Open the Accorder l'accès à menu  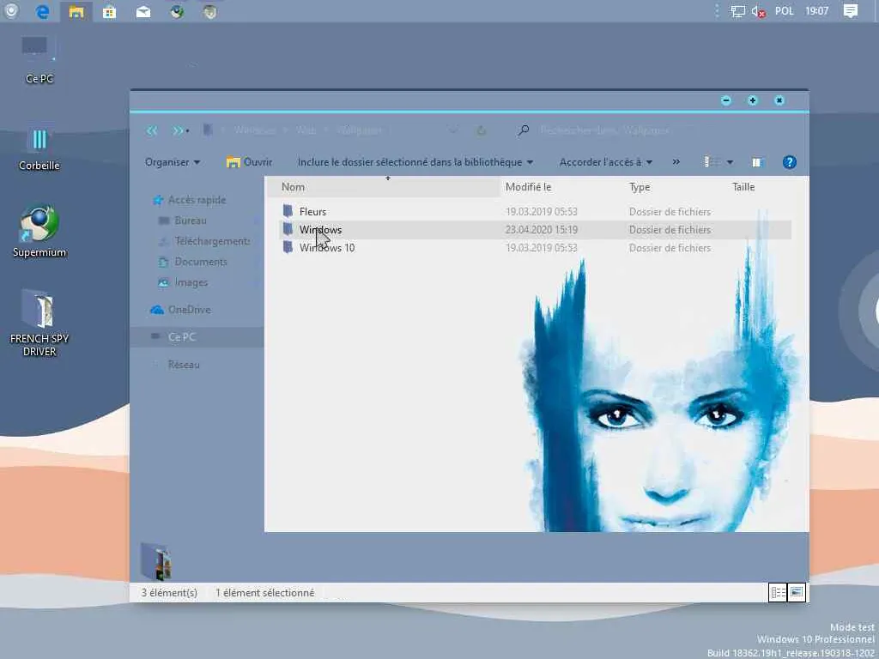[605, 162]
